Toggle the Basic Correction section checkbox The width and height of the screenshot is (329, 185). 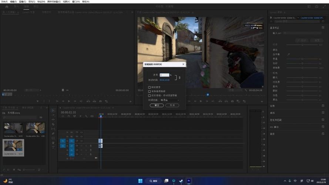coord(323,28)
